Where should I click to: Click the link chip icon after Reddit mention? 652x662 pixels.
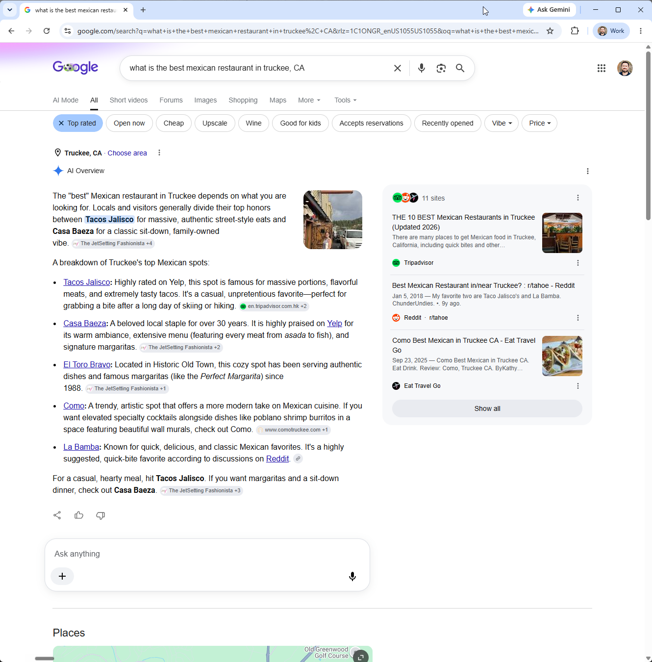298,459
